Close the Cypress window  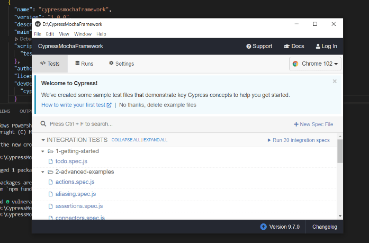(334, 24)
